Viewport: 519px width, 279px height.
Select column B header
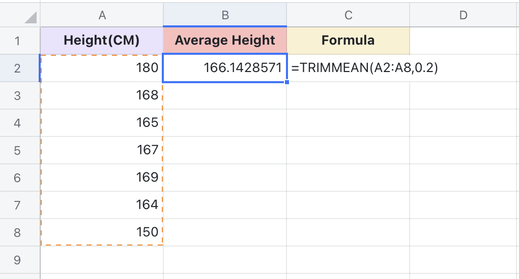225,15
